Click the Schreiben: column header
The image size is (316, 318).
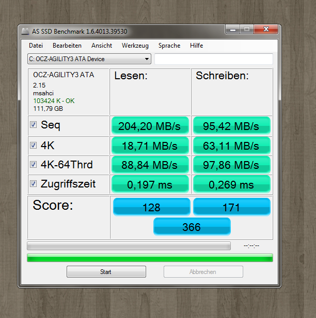222,76
